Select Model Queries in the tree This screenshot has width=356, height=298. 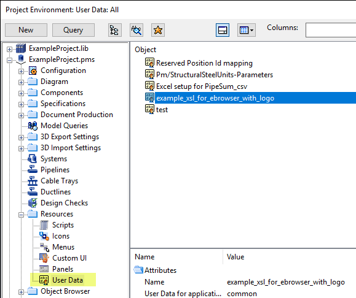click(64, 126)
